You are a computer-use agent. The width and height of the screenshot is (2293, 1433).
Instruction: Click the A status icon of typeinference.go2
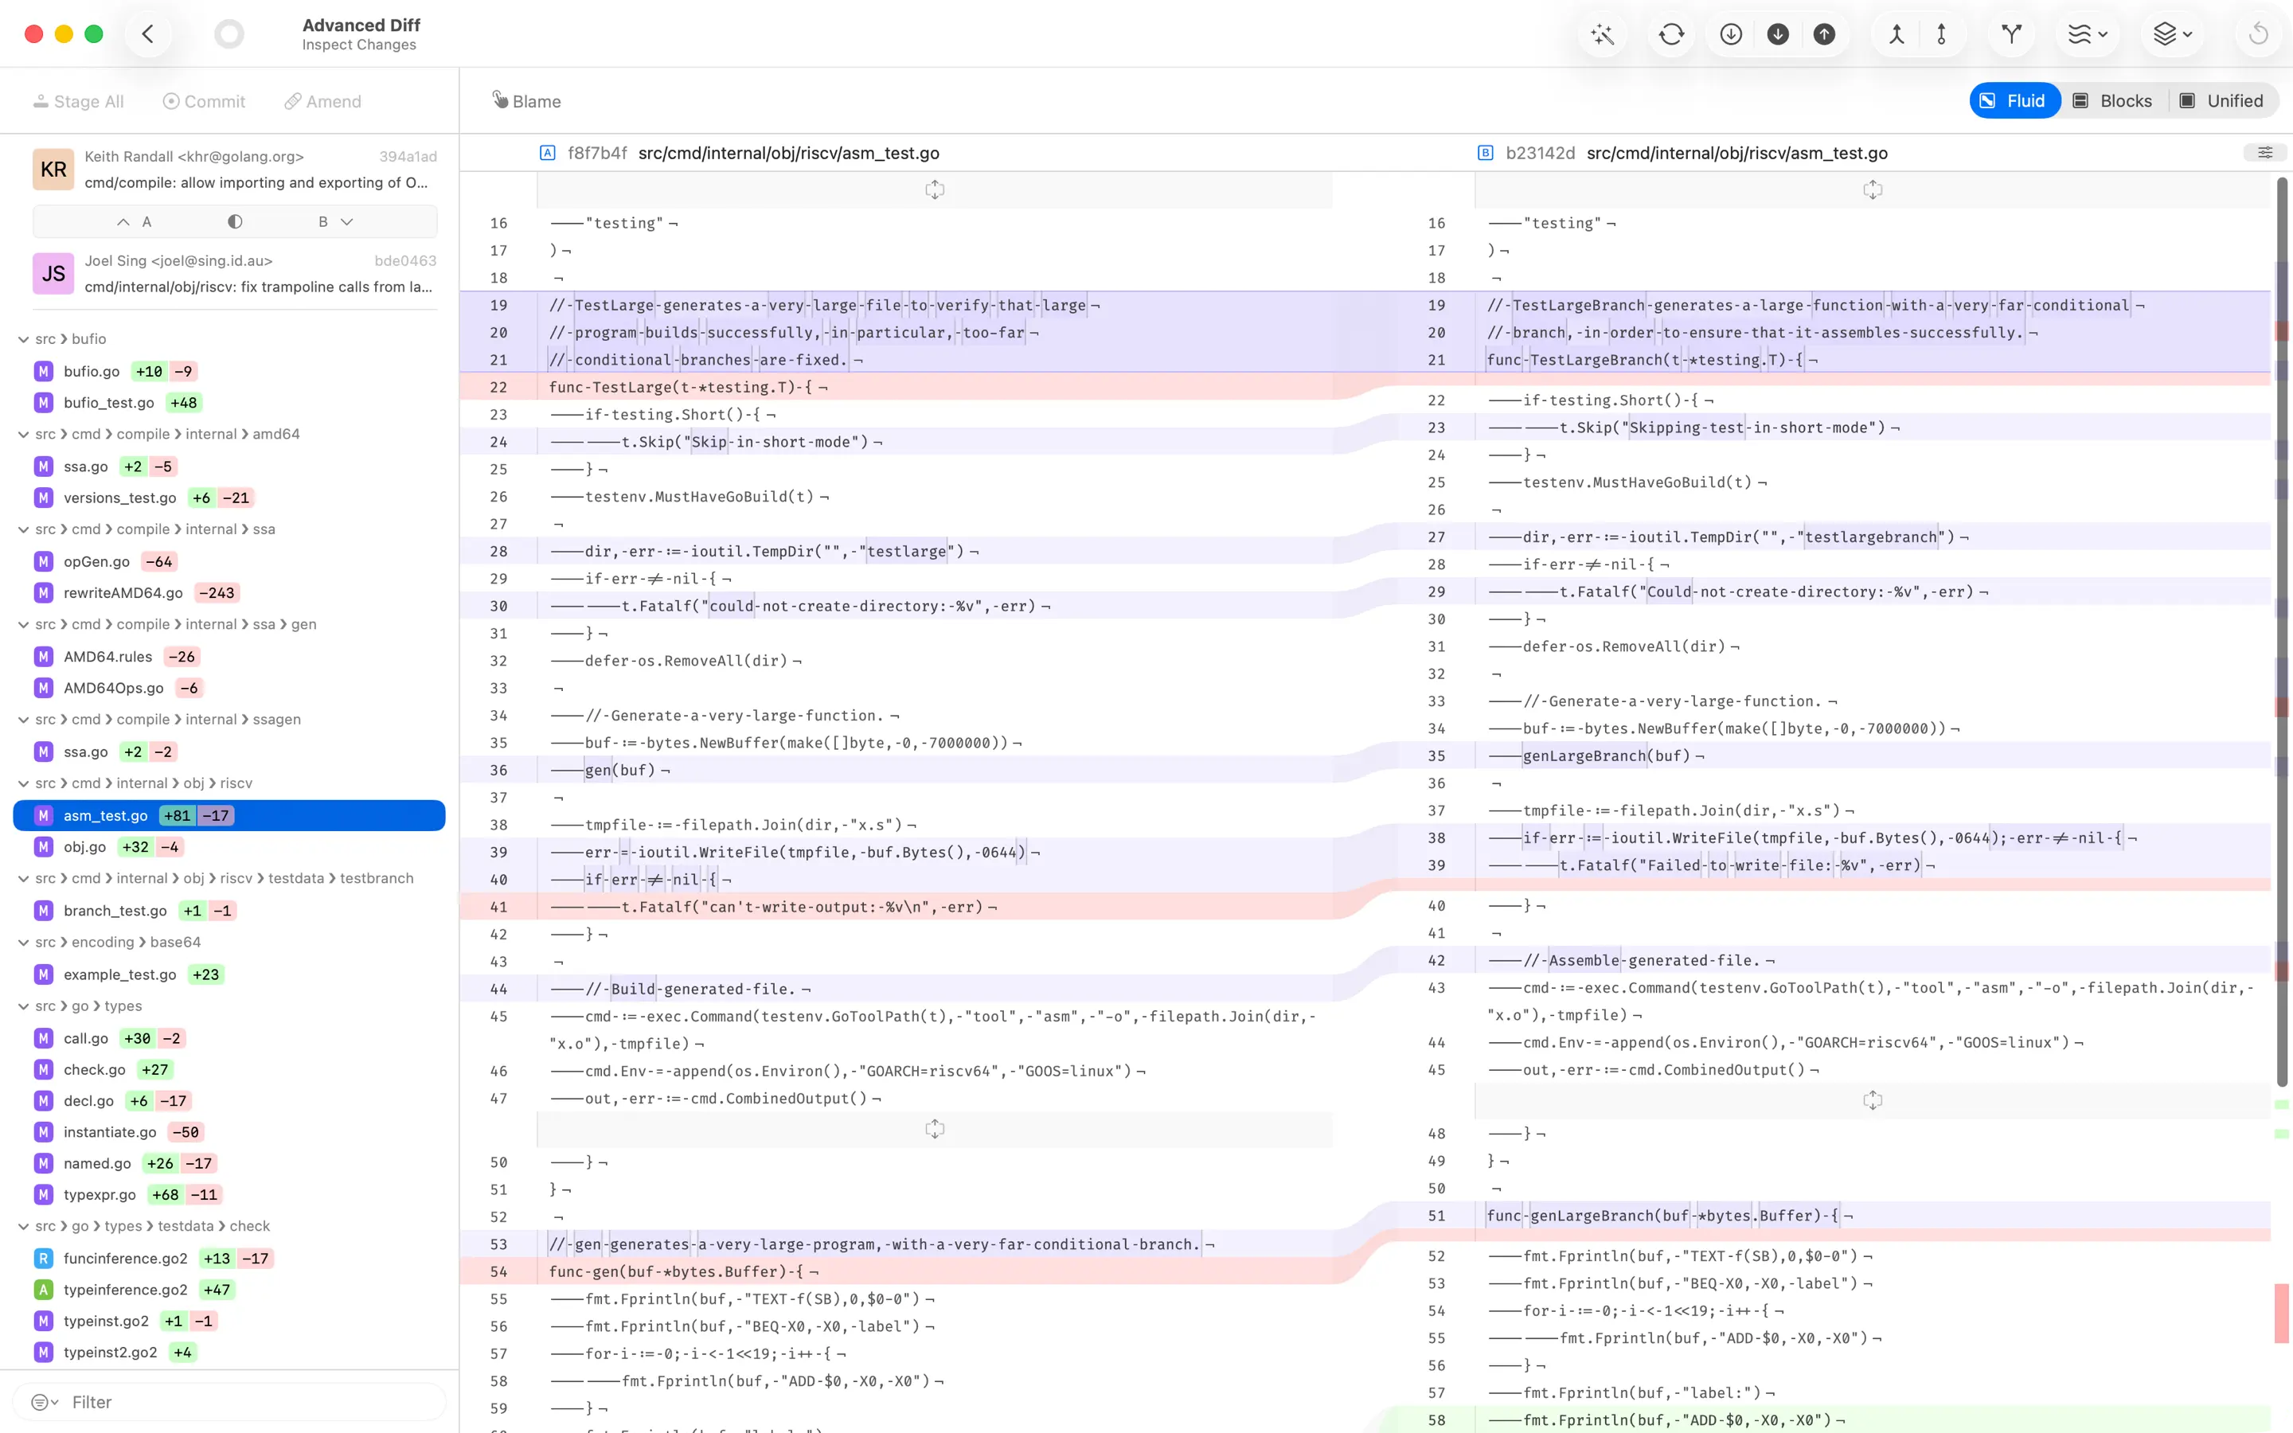click(44, 1290)
